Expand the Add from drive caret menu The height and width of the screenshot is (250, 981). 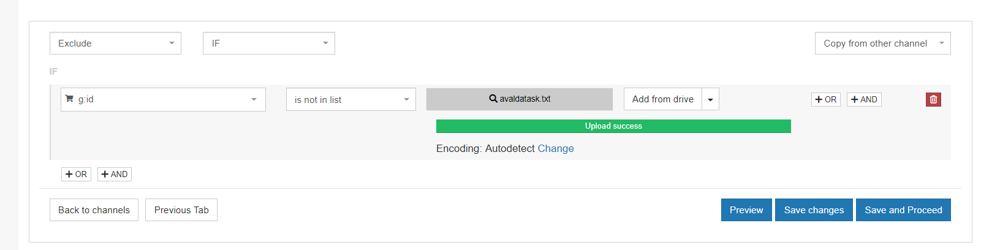coord(710,99)
